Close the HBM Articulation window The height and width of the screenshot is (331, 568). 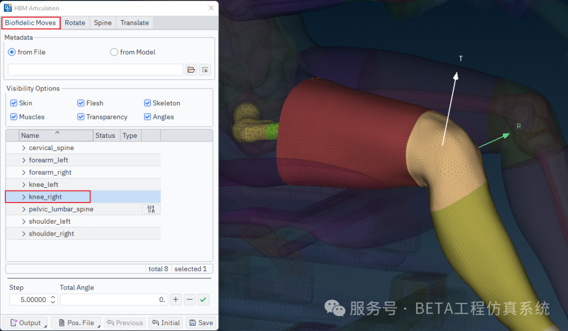(x=211, y=8)
